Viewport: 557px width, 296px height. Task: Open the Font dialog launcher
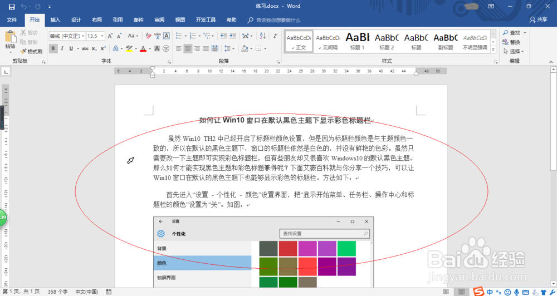tap(169, 62)
